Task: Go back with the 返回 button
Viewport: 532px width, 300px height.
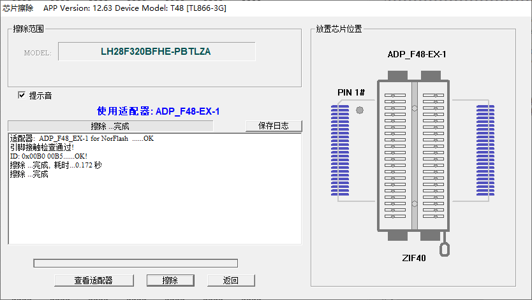Action: 231,280
